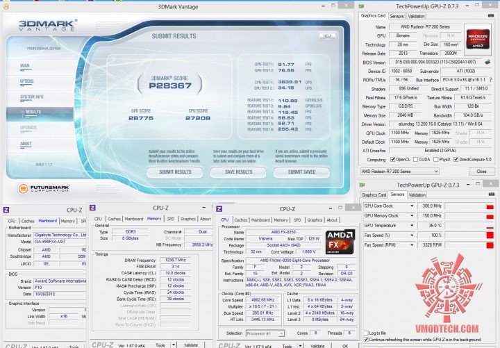The height and width of the screenshot is (348, 500).
Task: Open the SPD tab in CPU-Z Memory window
Action: click(x=171, y=219)
